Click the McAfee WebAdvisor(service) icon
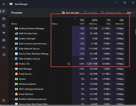Screen dimensions: 136x106 [16, 99]
